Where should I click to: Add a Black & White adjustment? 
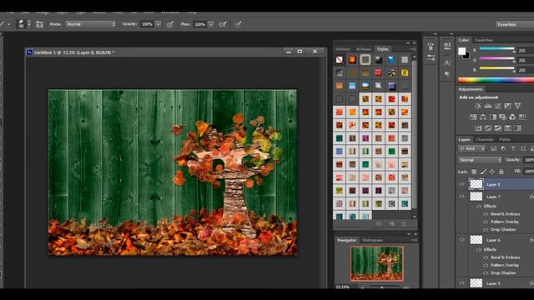tap(493, 117)
